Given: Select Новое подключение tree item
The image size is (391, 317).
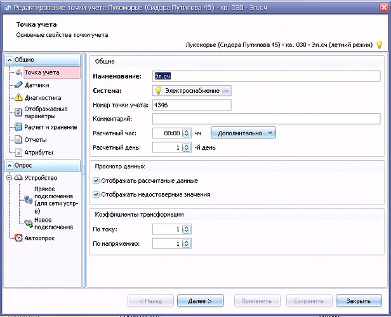Looking at the screenshot, I should [53, 224].
